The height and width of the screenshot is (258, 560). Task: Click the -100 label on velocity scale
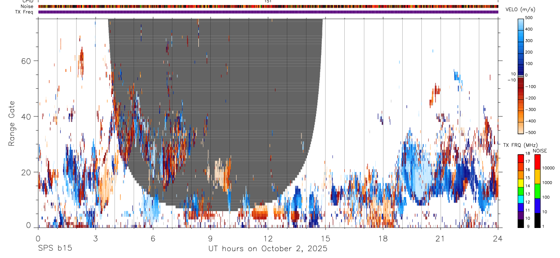click(530, 86)
